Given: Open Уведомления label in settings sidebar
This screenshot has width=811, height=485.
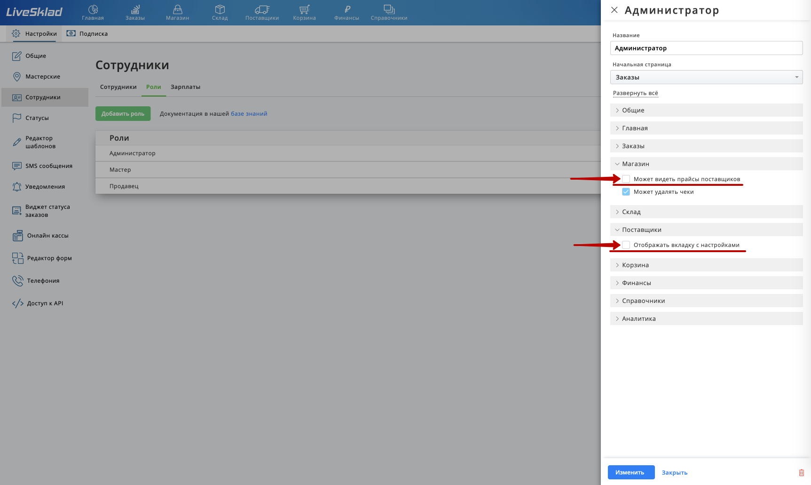Looking at the screenshot, I should coord(45,187).
